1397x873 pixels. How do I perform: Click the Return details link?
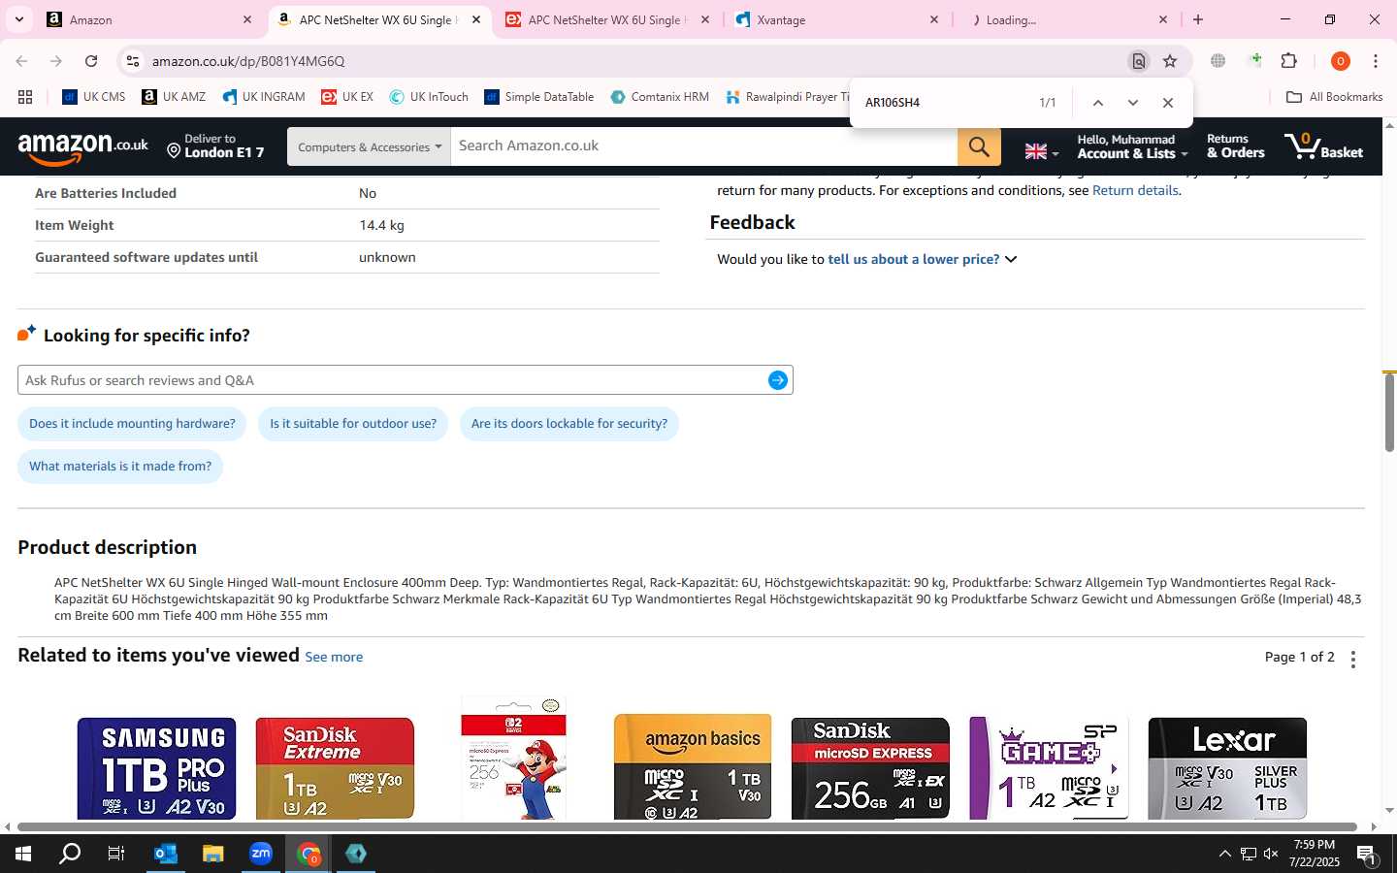[1135, 190]
